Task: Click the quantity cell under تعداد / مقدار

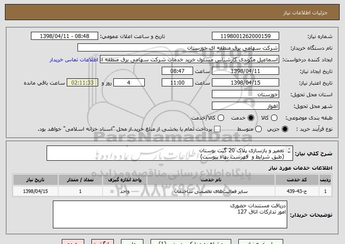Action: (x=80, y=191)
